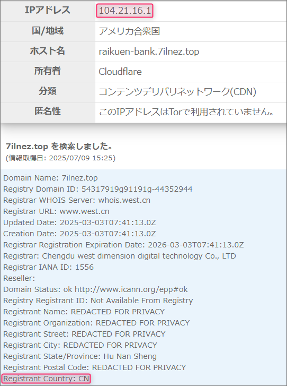This screenshot has width=287, height=386.
Task: Click the Domain Name: 7ilnez.top line
Action: click(50, 178)
